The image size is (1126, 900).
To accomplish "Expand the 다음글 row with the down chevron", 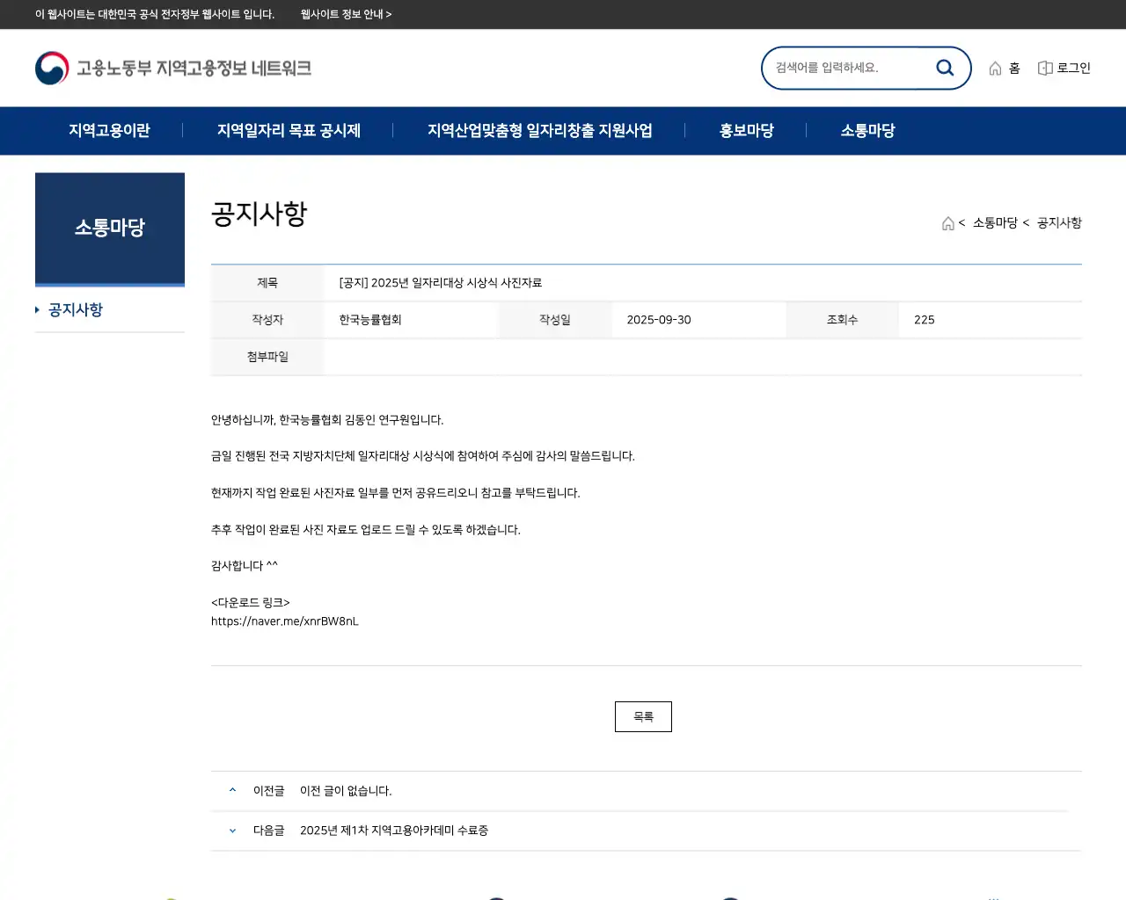I will [x=231, y=830].
